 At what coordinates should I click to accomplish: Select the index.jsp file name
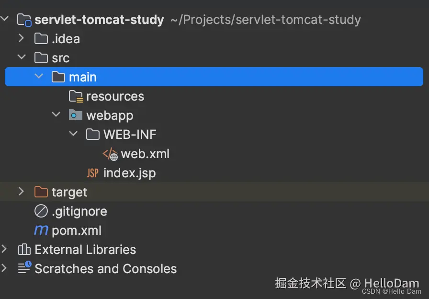click(129, 173)
